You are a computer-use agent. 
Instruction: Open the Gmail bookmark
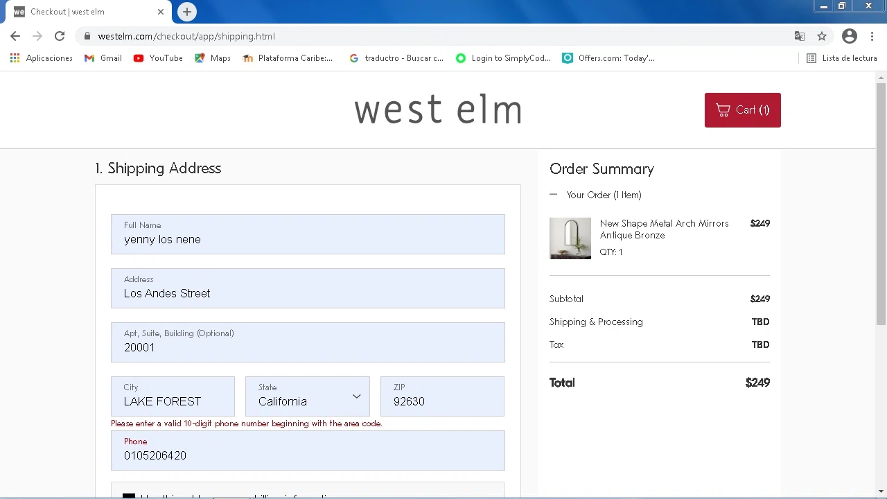tap(103, 58)
